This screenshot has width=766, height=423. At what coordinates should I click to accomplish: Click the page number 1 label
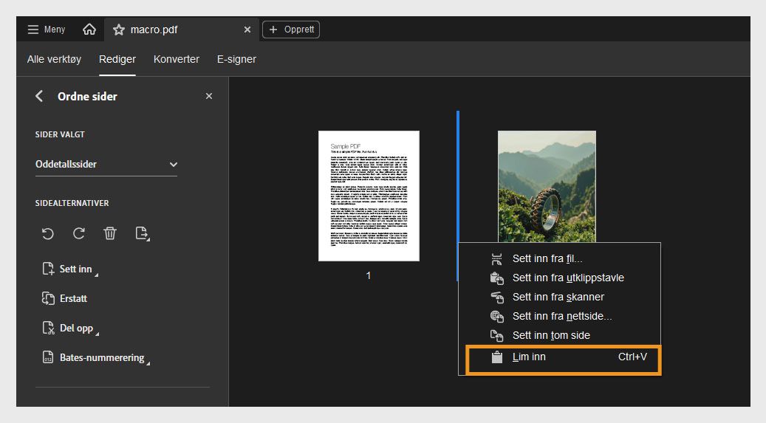[369, 275]
